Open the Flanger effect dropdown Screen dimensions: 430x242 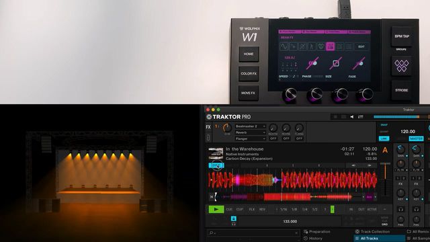click(x=251, y=138)
